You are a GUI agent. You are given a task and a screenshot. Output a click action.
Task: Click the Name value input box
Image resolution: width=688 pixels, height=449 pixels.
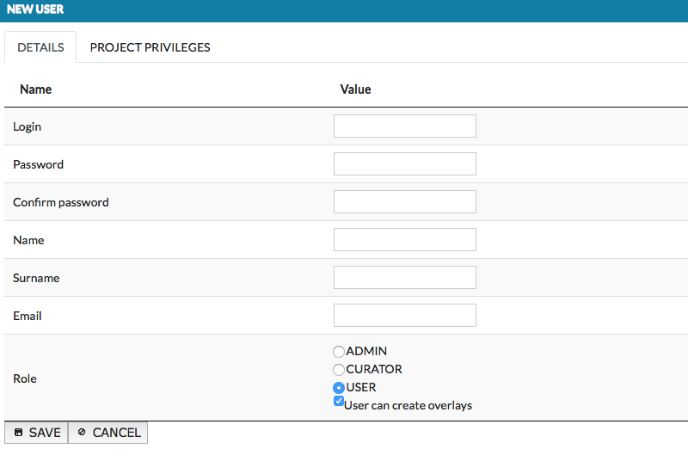point(404,240)
